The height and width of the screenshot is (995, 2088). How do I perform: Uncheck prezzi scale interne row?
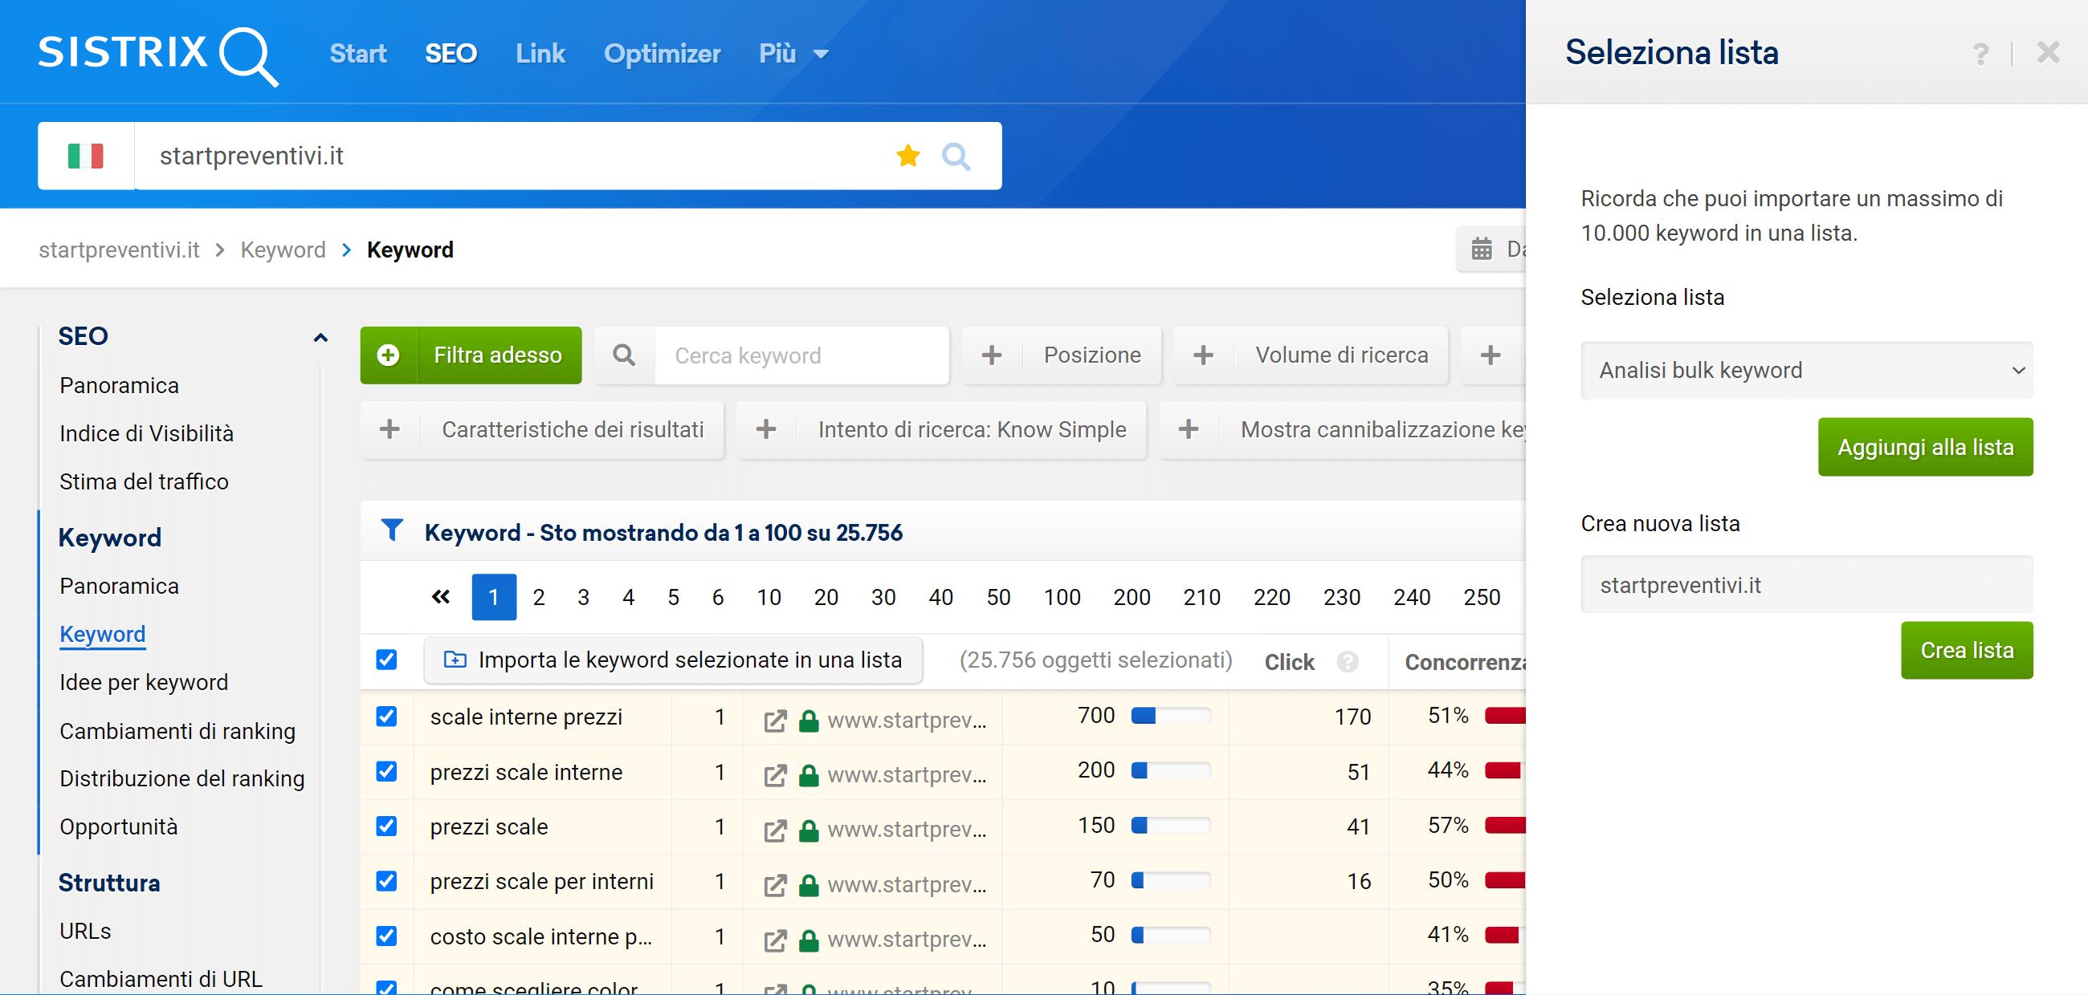pos(386,771)
